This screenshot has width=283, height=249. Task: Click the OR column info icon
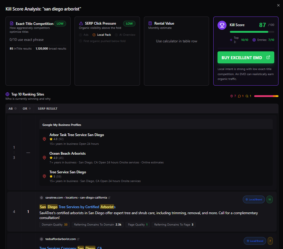29,108
